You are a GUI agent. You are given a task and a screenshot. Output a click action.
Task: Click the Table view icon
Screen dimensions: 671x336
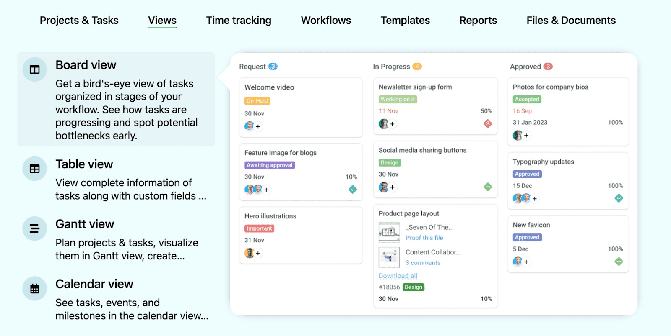click(34, 169)
